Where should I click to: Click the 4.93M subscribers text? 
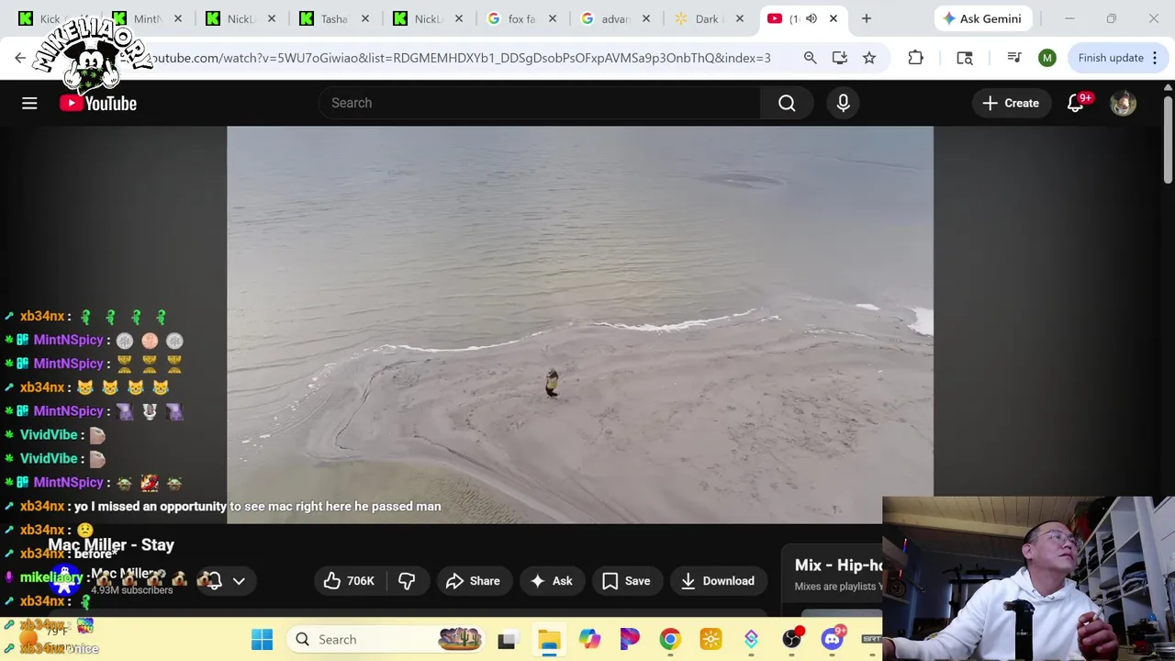point(131,590)
